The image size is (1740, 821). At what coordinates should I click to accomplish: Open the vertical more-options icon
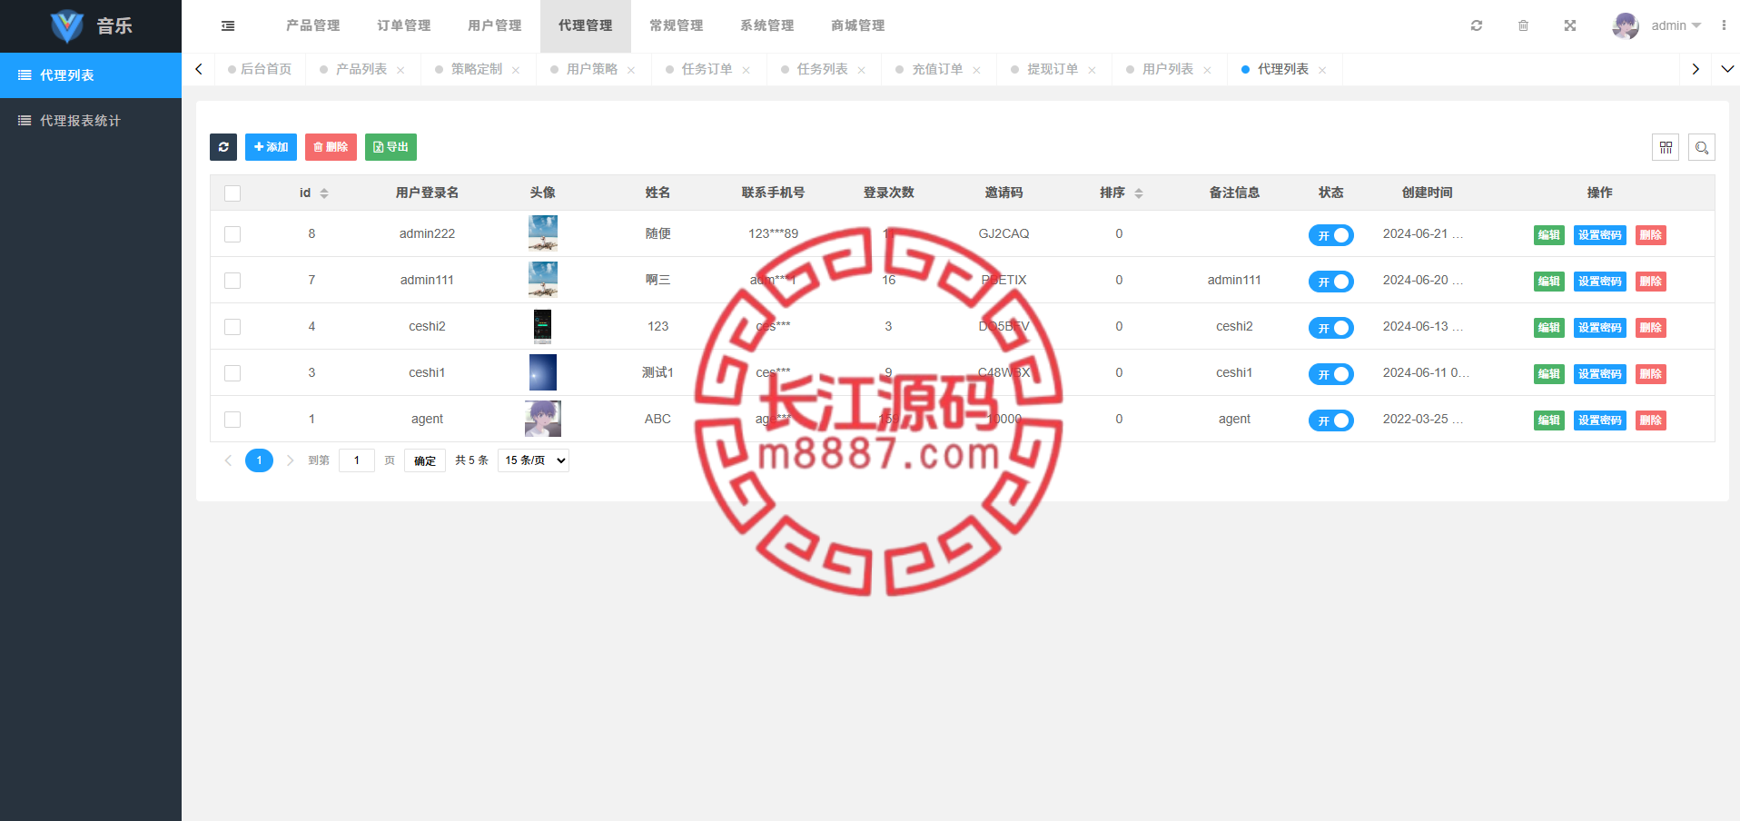click(x=1724, y=25)
